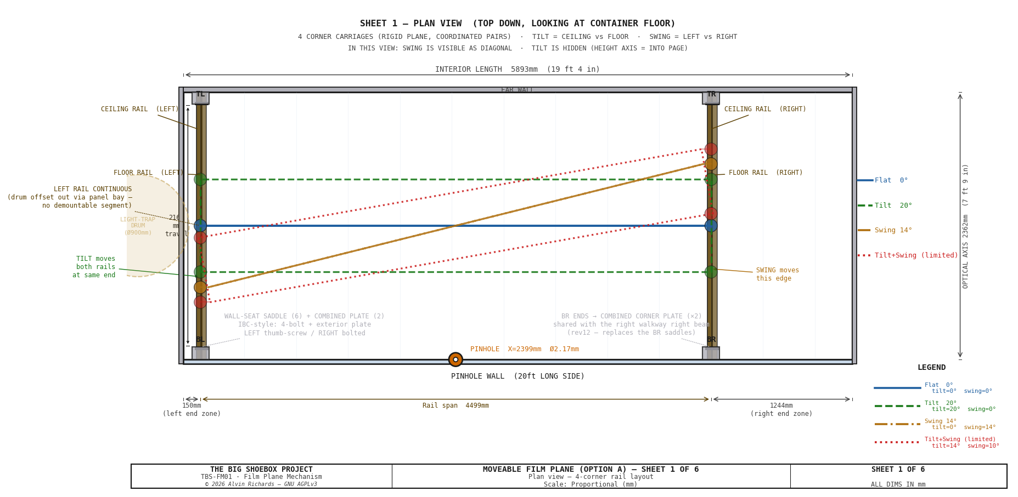The width and height of the screenshot is (1018, 497).
Task: Click the topmost red marker on the right rail
Action: click(x=711, y=149)
